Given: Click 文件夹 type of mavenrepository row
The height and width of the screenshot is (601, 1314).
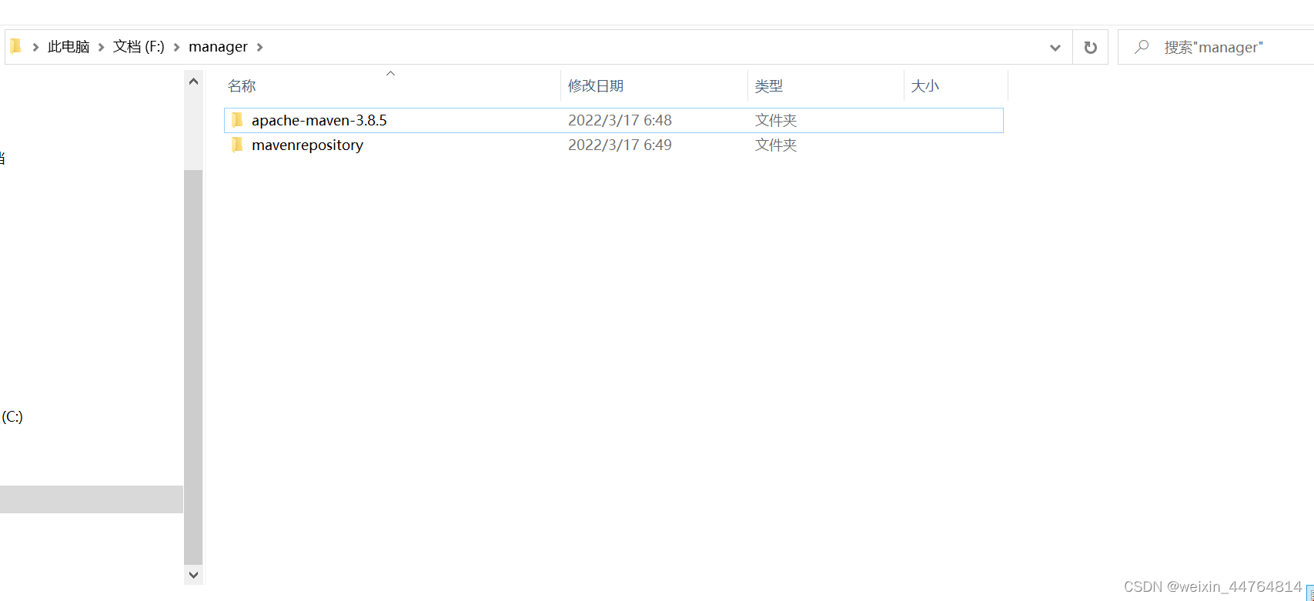Looking at the screenshot, I should coord(776,145).
